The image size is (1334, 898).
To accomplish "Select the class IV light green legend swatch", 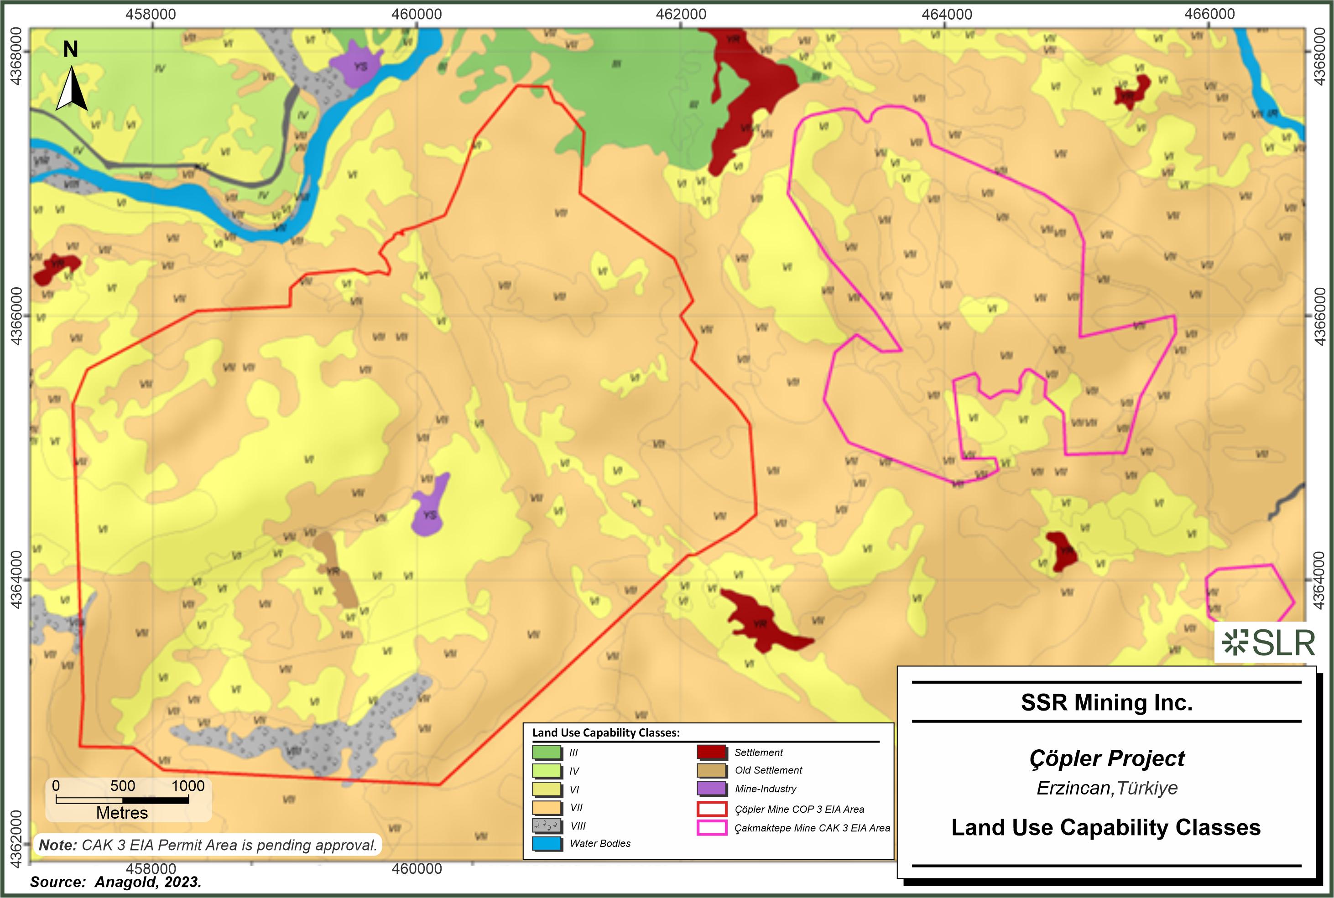I will (547, 771).
